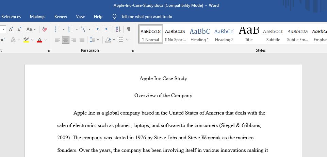The height and width of the screenshot is (157, 327).
Task: Select the Normal style
Action: [x=151, y=34]
